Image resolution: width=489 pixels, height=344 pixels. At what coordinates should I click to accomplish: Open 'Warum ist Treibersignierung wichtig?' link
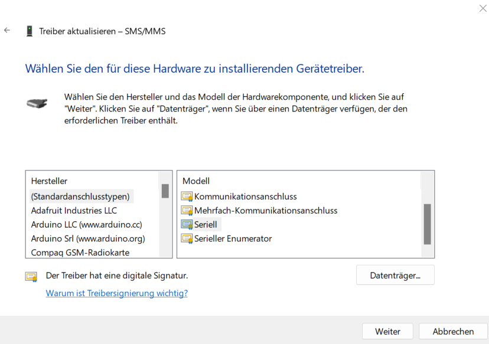[x=116, y=293]
